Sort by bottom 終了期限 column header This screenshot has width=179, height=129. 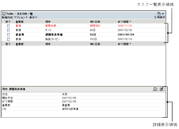tap(123, 44)
